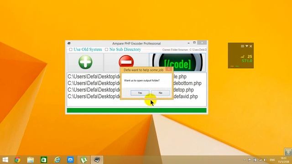The width and height of the screenshot is (292, 164).
Task: Click the 'Want us to open output folder?' message
Action: tap(142, 81)
